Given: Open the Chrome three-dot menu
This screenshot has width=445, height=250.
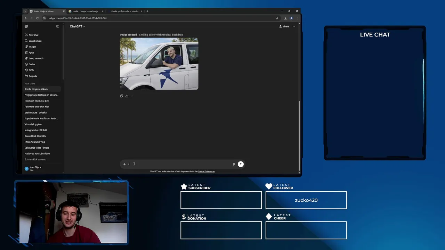Looking at the screenshot, I should [x=297, y=18].
